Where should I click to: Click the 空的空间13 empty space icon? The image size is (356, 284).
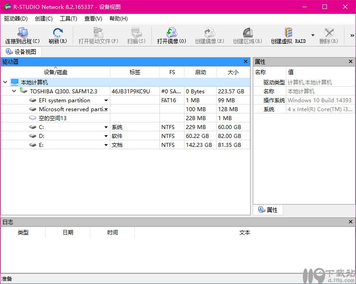[33, 118]
